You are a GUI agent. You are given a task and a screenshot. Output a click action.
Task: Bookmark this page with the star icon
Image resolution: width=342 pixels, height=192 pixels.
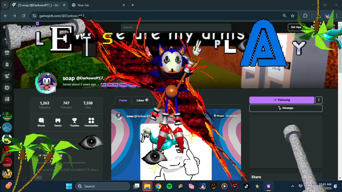tap(293, 16)
